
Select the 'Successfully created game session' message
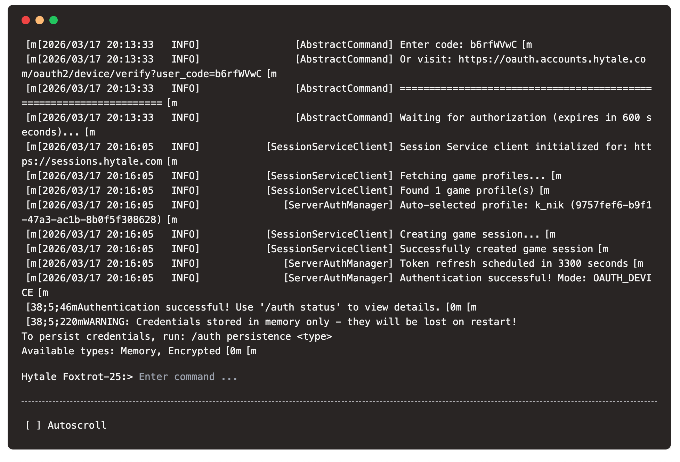click(496, 249)
